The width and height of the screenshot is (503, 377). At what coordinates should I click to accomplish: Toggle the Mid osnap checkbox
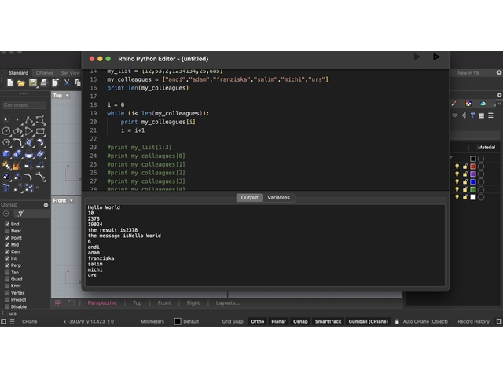(7, 244)
